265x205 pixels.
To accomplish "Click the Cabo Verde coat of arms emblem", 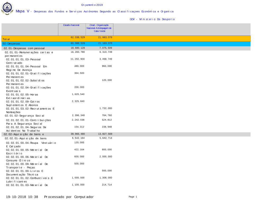I will click(7, 8).
